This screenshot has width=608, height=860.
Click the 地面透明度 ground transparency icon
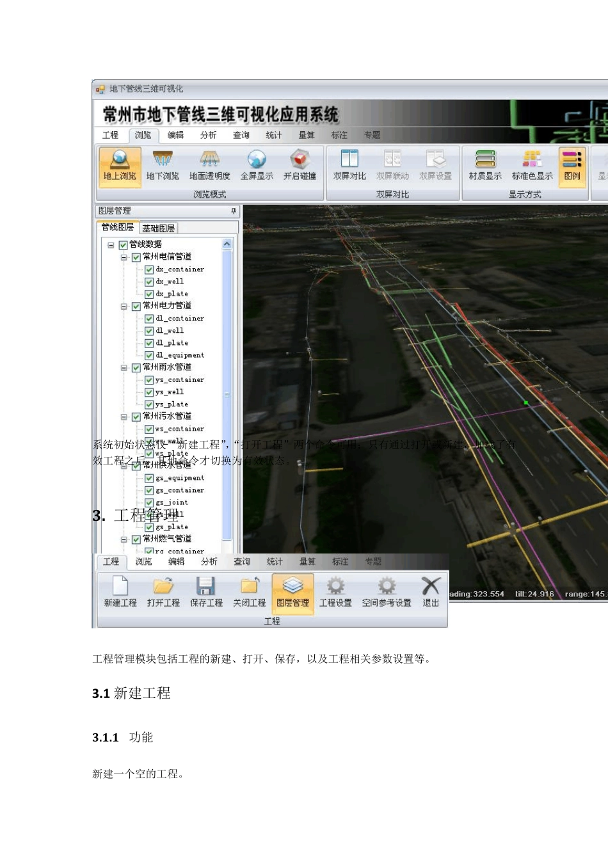209,164
